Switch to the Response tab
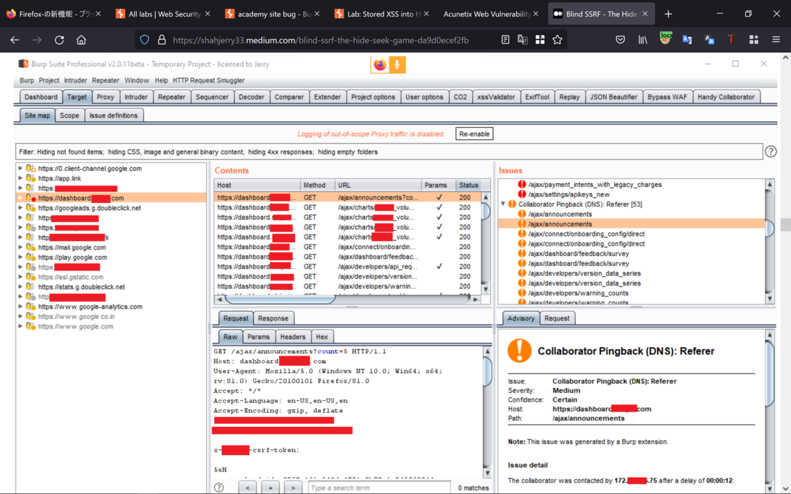 273,318
